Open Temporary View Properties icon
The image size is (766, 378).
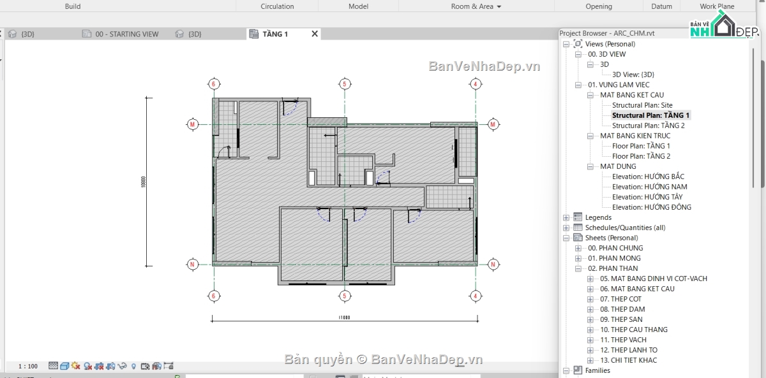pos(145,366)
